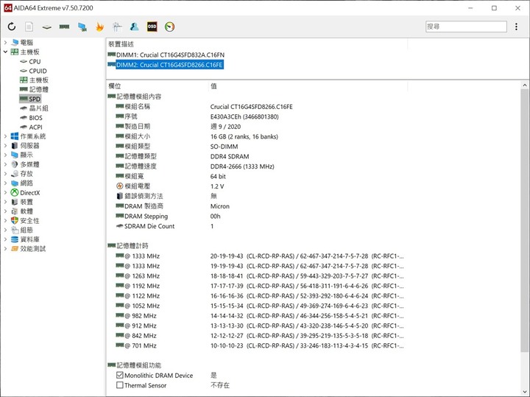Click the memory module toolbar icon
The width and height of the screenshot is (530, 397).
click(x=64, y=27)
